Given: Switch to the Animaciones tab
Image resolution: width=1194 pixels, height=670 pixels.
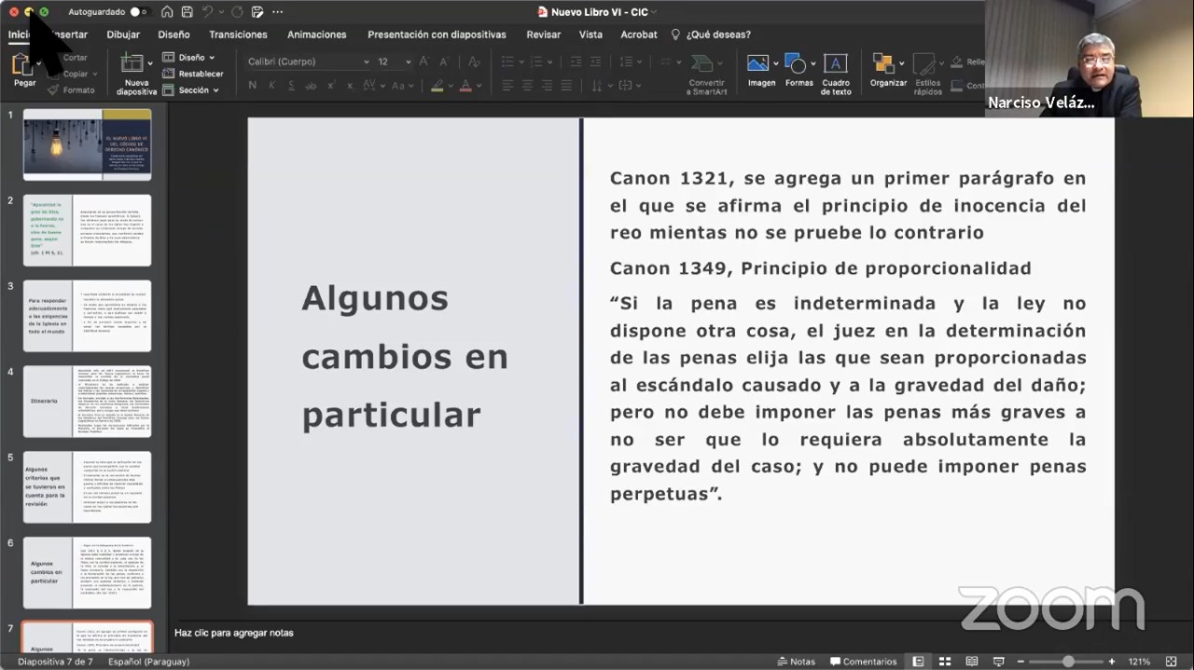Looking at the screenshot, I should click(x=316, y=34).
